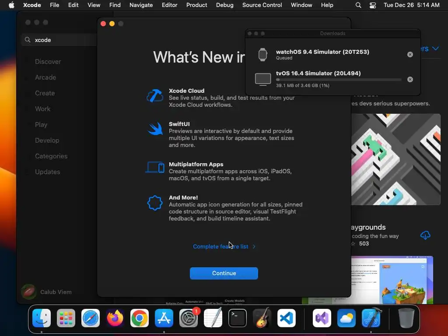Click the Multiplatform Apps devices icon
The width and height of the screenshot is (448, 336).
[x=155, y=168]
